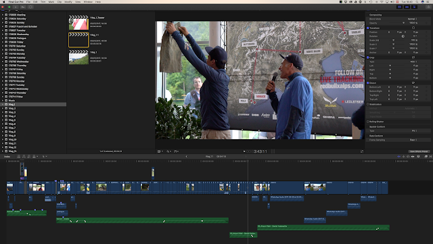The width and height of the screenshot is (433, 244).
Task: Click Save Effects Preset button
Action: [419, 151]
